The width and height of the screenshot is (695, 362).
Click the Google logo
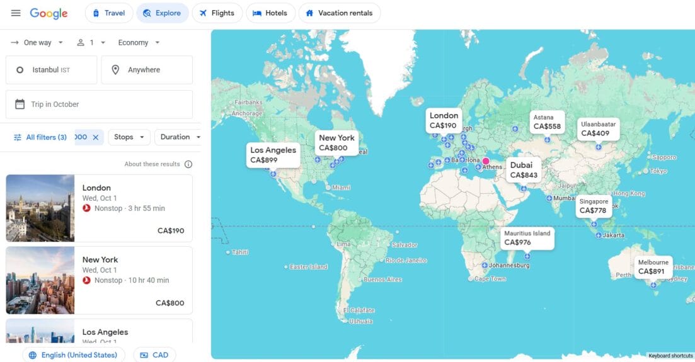pos(49,13)
